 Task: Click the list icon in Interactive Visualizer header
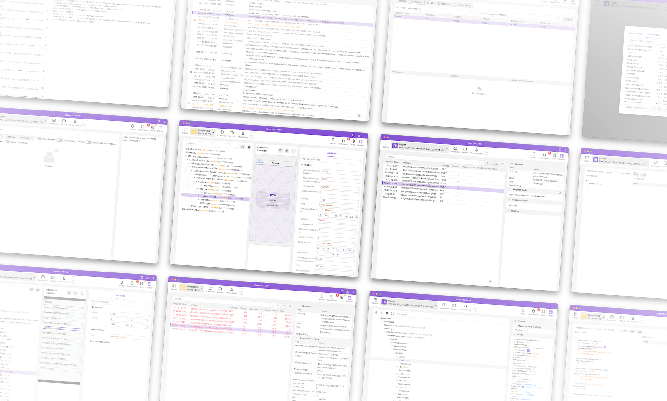tap(280, 150)
